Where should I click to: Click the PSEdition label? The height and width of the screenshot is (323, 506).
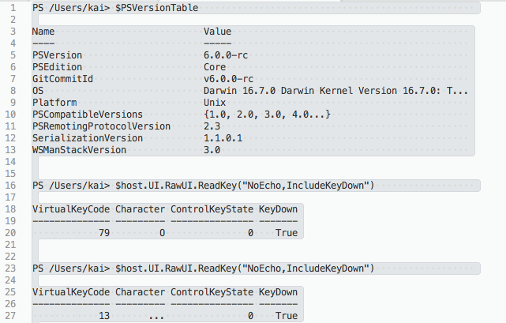(x=57, y=67)
